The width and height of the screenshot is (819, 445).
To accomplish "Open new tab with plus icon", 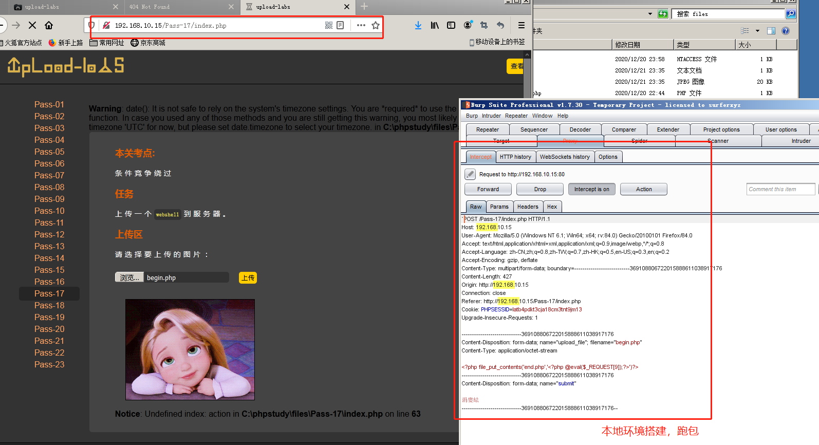I will pos(364,6).
